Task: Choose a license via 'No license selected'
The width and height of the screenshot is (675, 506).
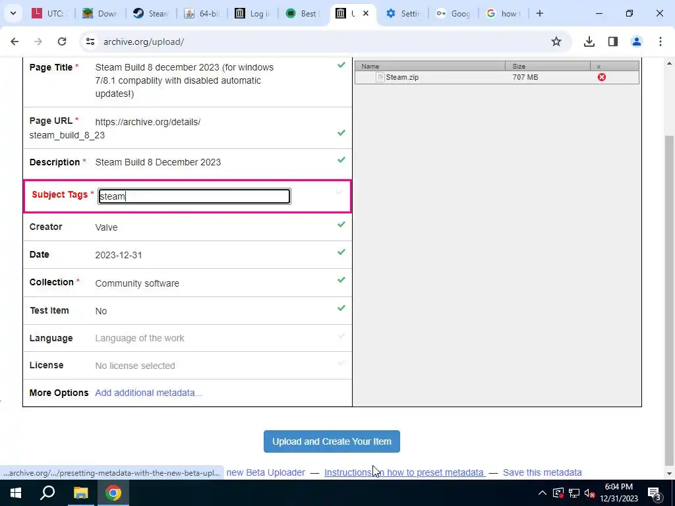Action: point(135,366)
